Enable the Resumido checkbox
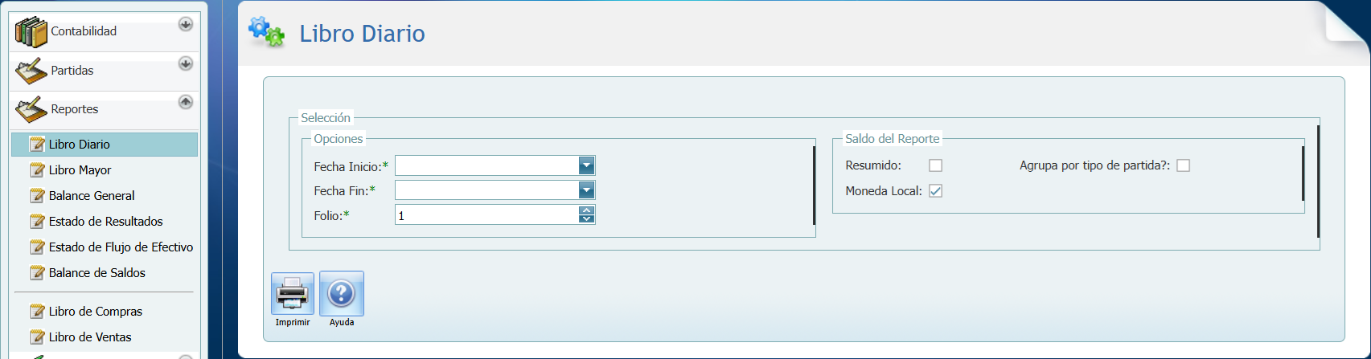Viewport: 1371px width, 359px height. click(x=935, y=165)
